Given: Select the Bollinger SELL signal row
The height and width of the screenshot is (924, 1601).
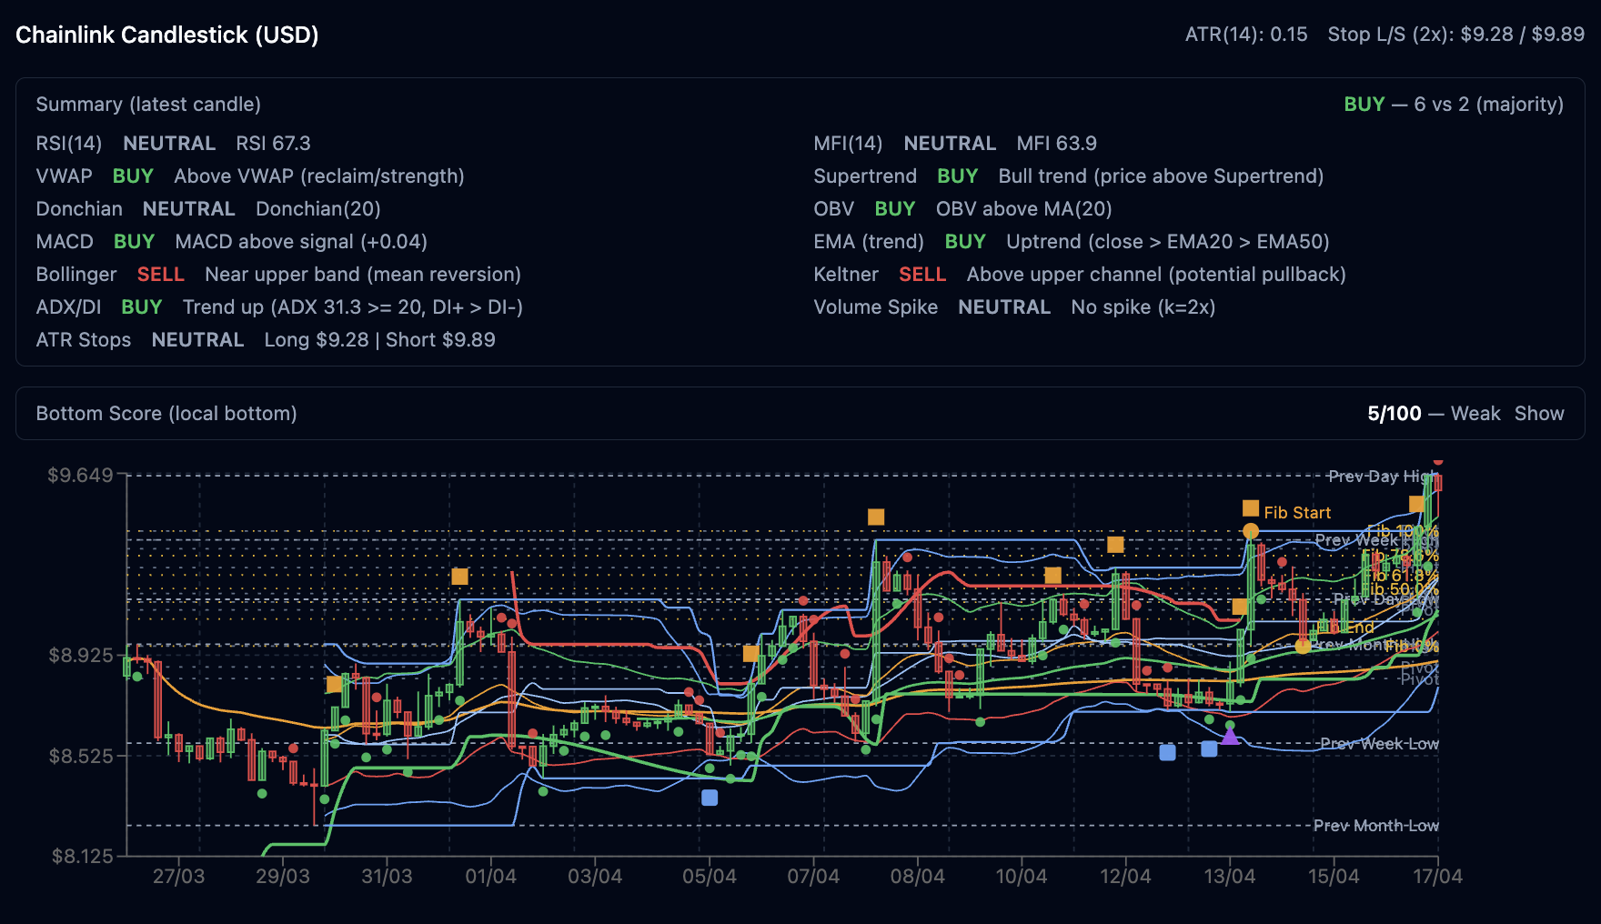Looking at the screenshot, I should 161,274.
